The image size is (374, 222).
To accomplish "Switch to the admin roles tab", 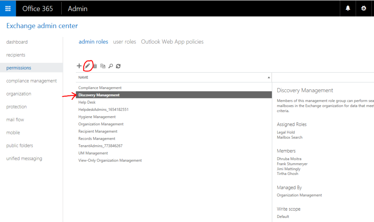I will (x=93, y=42).
